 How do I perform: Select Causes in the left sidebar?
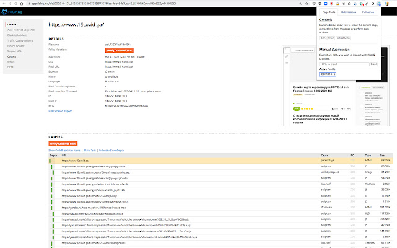click(x=12, y=56)
